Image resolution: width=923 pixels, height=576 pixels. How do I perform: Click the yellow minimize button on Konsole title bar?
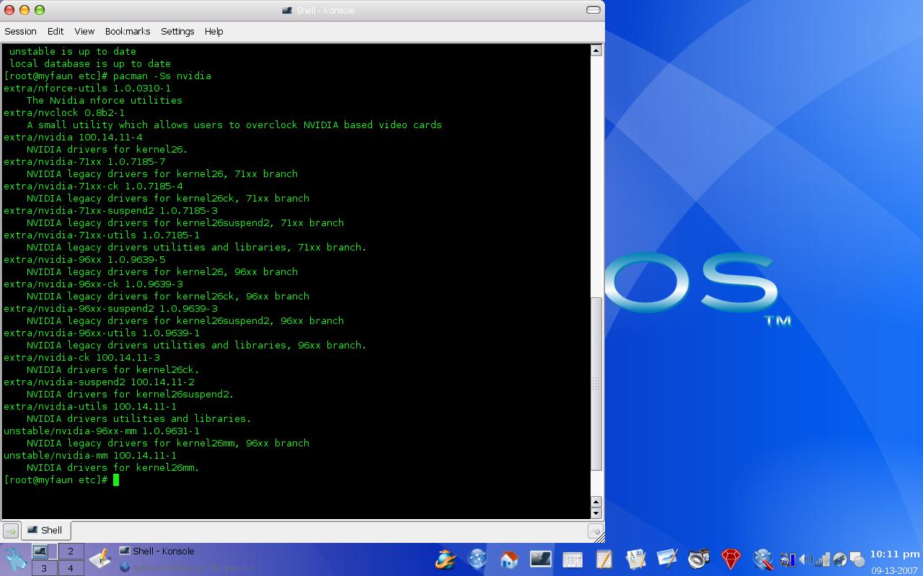click(x=25, y=10)
